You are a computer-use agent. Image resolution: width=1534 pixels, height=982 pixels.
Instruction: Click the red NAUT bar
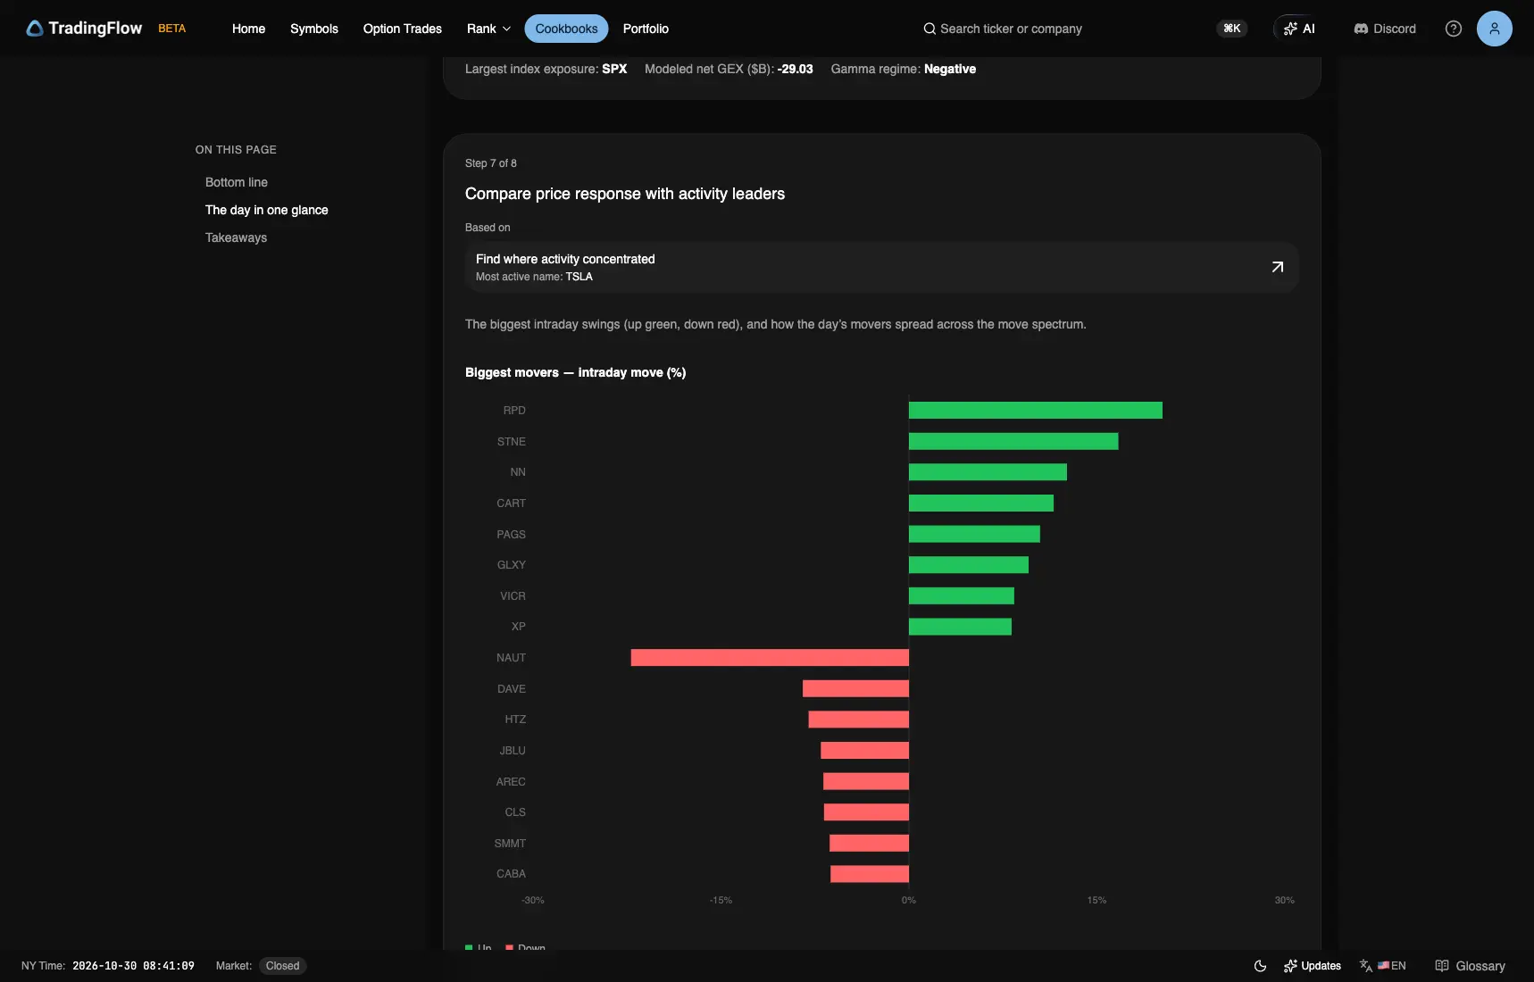[770, 658]
